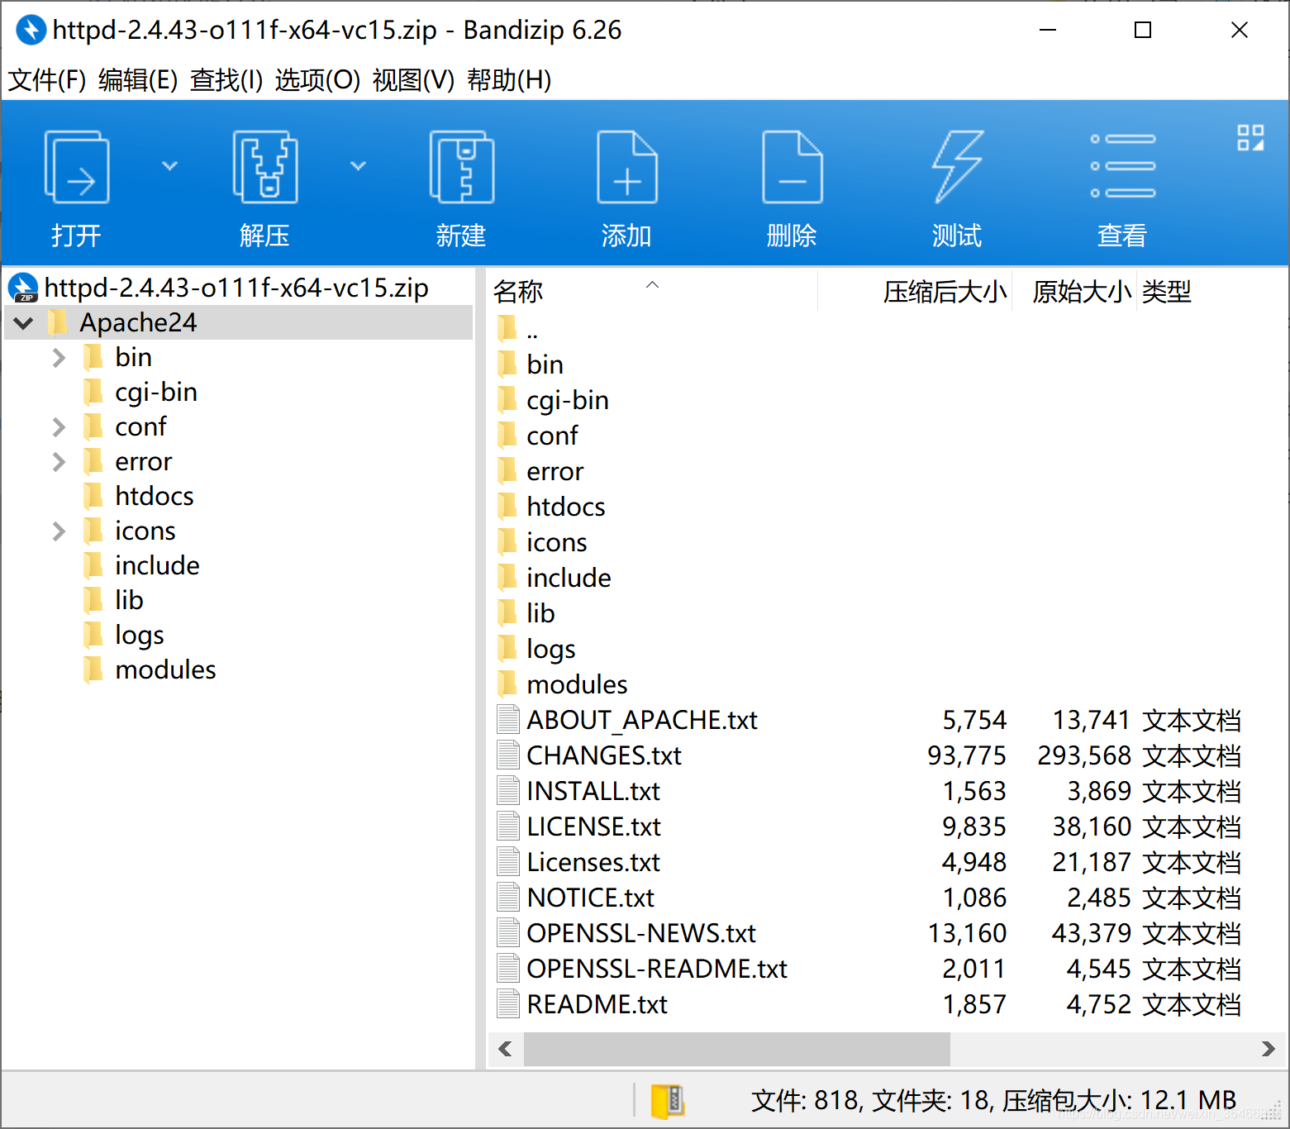
Task: Click the cgi-bin folder icon in file list
Action: pos(507,399)
